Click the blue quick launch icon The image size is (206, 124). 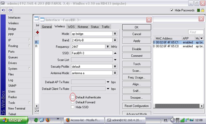tap(42, 120)
